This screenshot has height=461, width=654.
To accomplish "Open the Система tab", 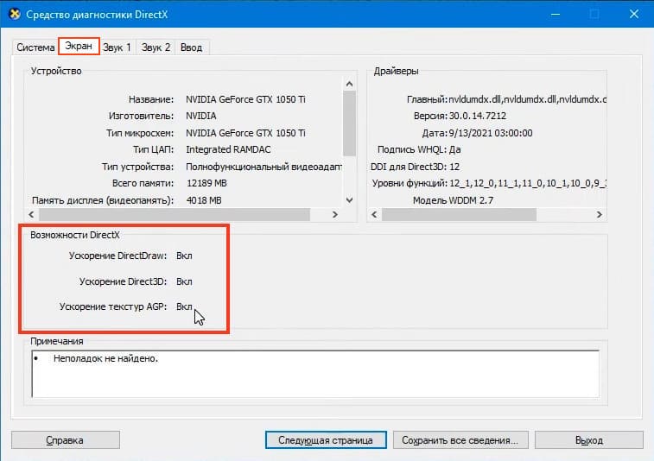I will point(35,47).
